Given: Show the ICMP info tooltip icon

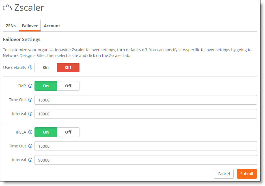Looking at the screenshot, I should (x=30, y=86).
